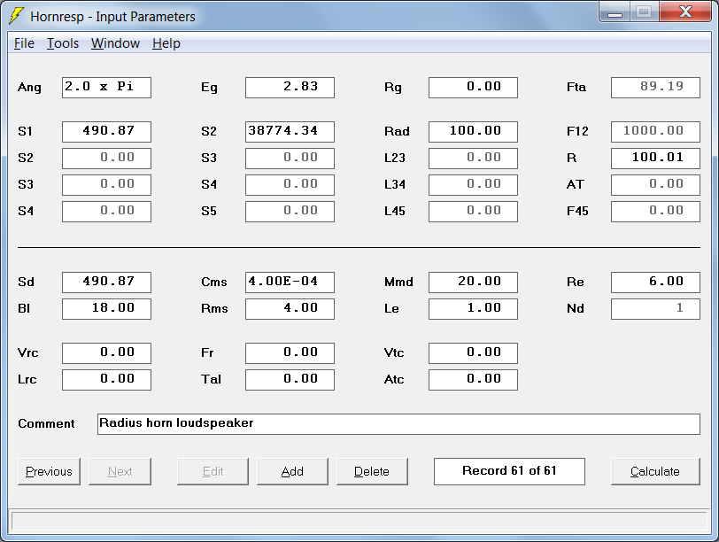Click the Re field showing 6.00
The height and width of the screenshot is (542, 719).
656,282
